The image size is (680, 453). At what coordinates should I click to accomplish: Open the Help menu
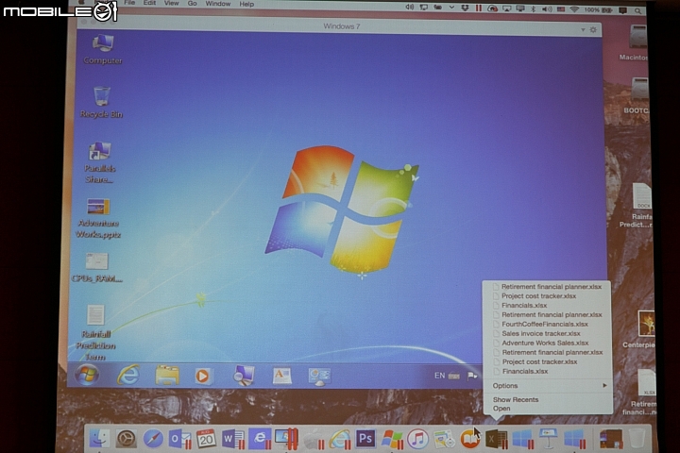[246, 4]
